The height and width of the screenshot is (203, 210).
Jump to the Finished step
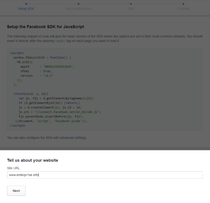[x=183, y=9]
